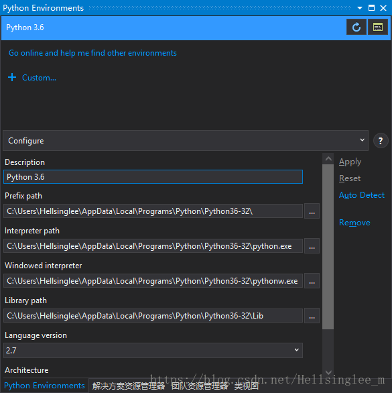Viewport: 392px width, 393px height.
Task: Click Auto Detect link
Action: click(x=361, y=195)
